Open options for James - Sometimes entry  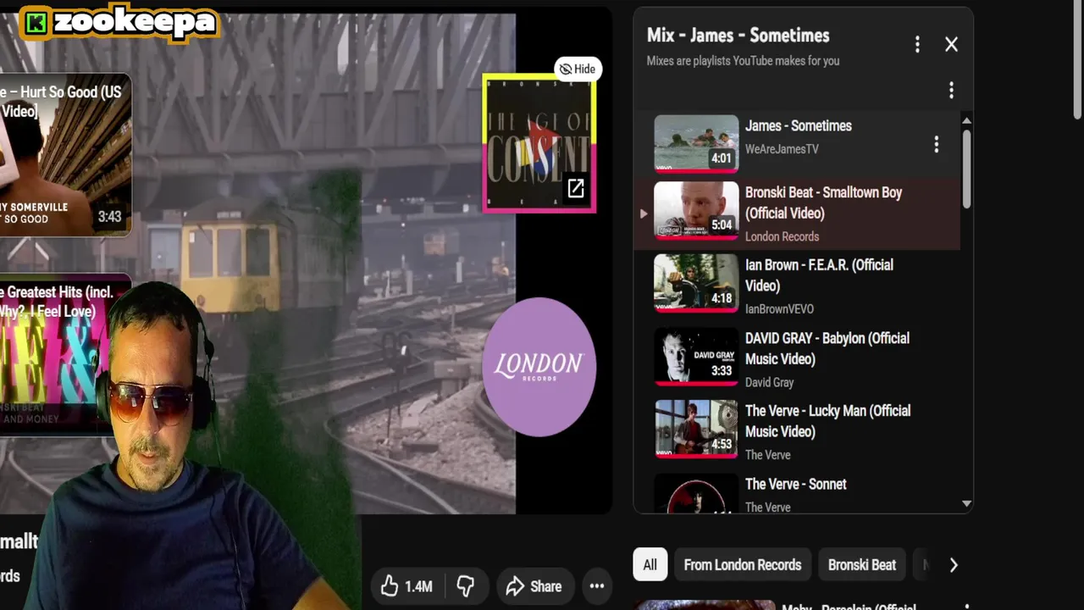(936, 145)
